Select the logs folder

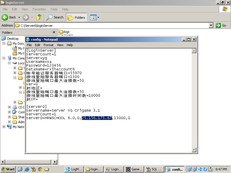(64, 32)
